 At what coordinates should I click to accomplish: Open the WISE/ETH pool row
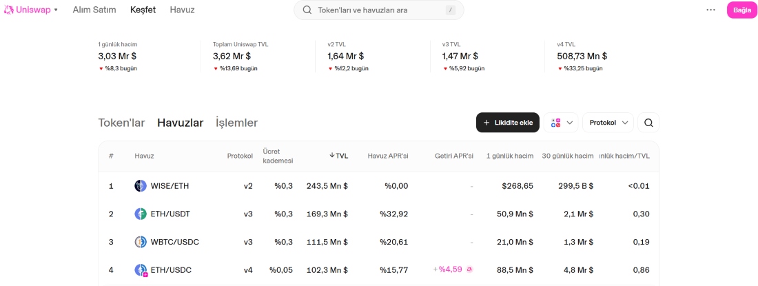click(378, 186)
